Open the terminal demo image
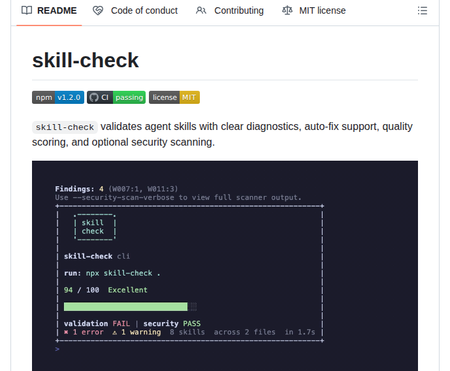This screenshot has height=371, width=450. tap(225, 266)
